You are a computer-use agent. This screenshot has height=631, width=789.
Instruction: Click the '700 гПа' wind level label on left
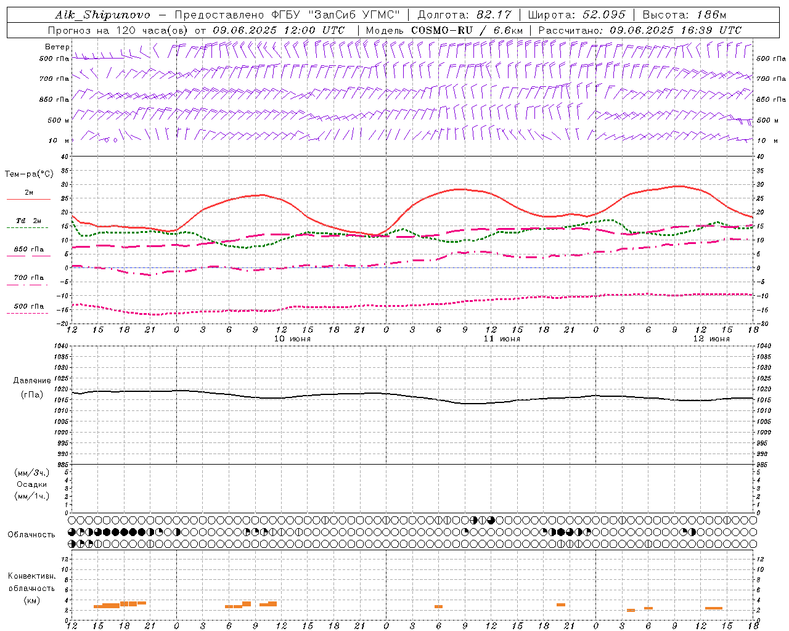tap(54, 79)
